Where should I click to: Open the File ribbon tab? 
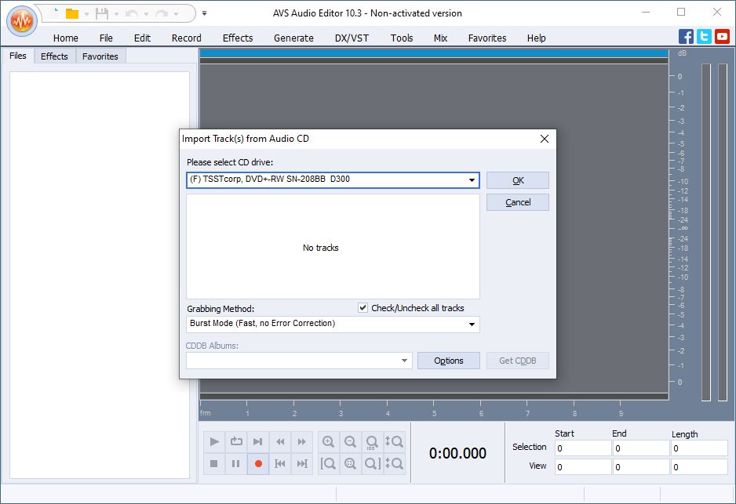click(x=106, y=38)
